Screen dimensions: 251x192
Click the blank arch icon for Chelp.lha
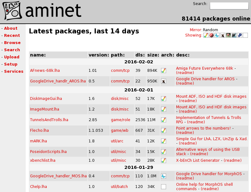tap(164, 187)
